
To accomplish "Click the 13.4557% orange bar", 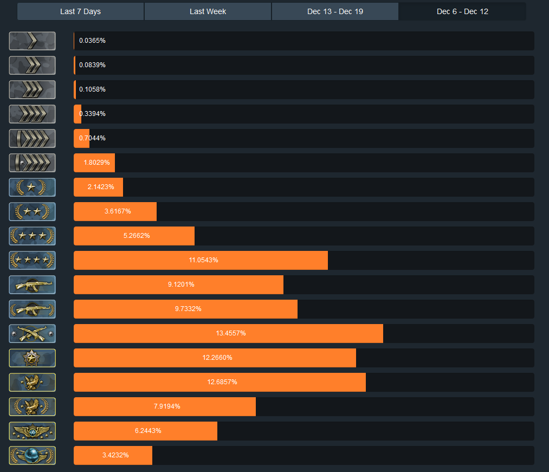I will coord(228,334).
